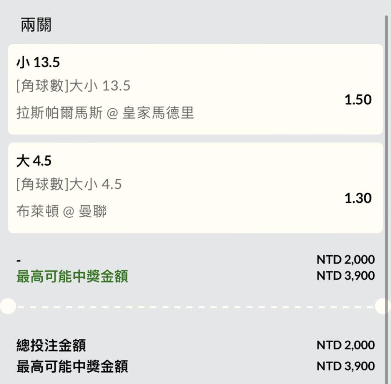Click the second bet card for Manchester United match
Screen dimensions: 391x384
tap(195, 188)
